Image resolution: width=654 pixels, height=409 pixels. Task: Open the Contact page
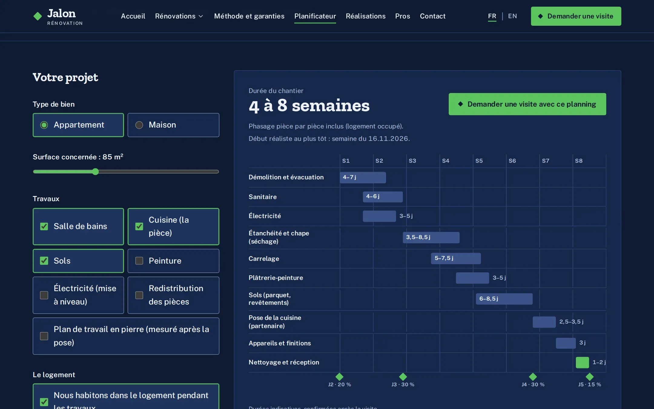pos(432,16)
